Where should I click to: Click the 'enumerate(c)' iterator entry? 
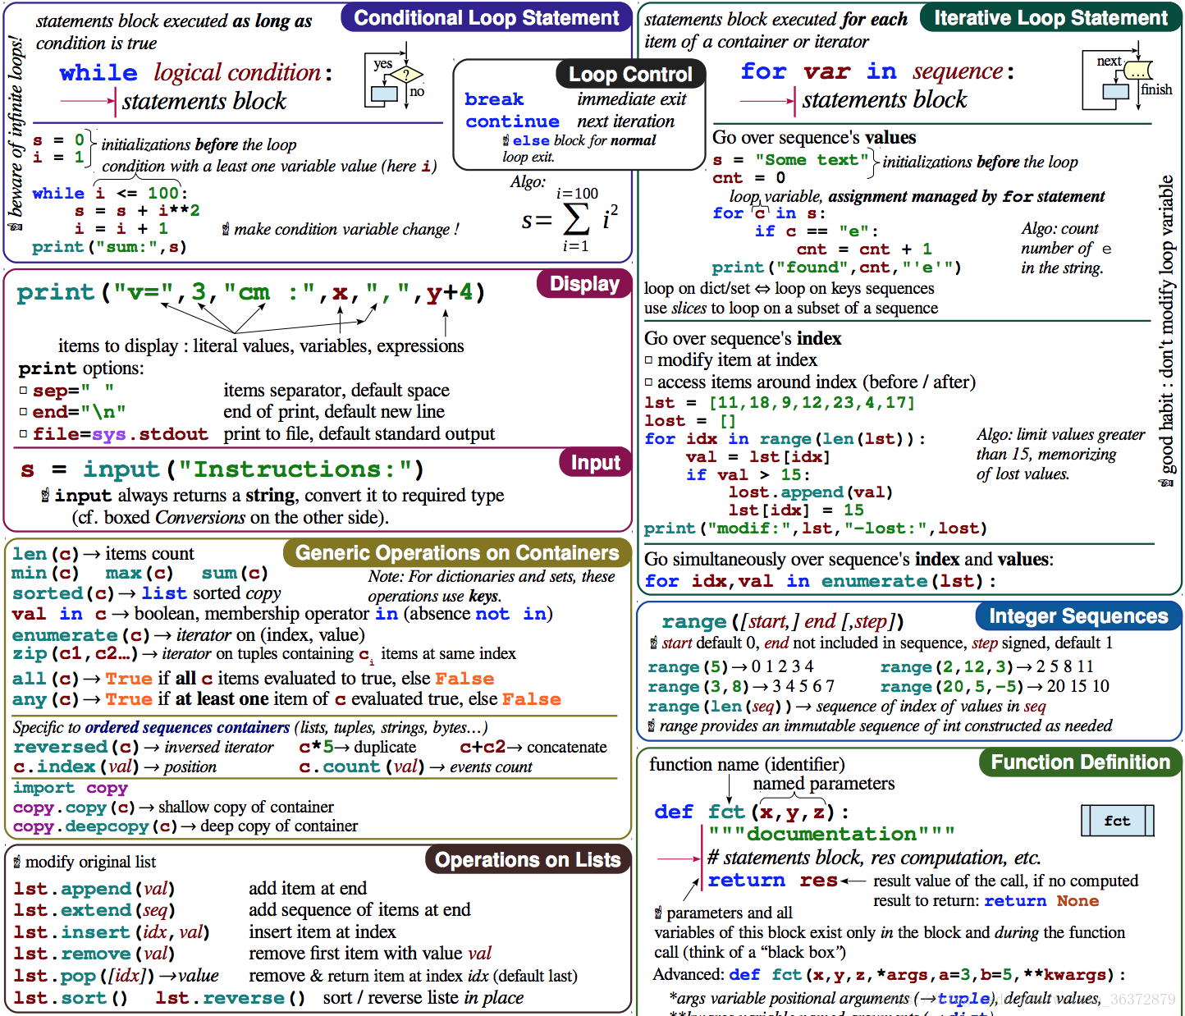(188, 635)
